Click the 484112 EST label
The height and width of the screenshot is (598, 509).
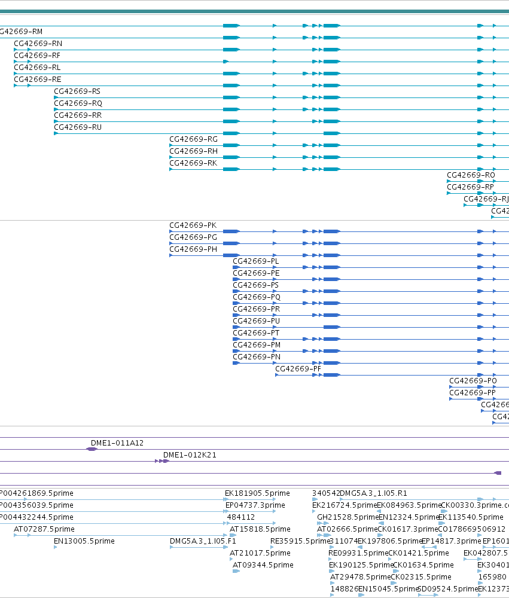(x=241, y=517)
